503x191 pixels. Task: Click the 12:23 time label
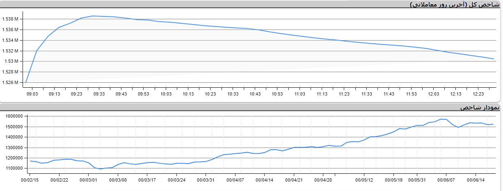(x=478, y=94)
